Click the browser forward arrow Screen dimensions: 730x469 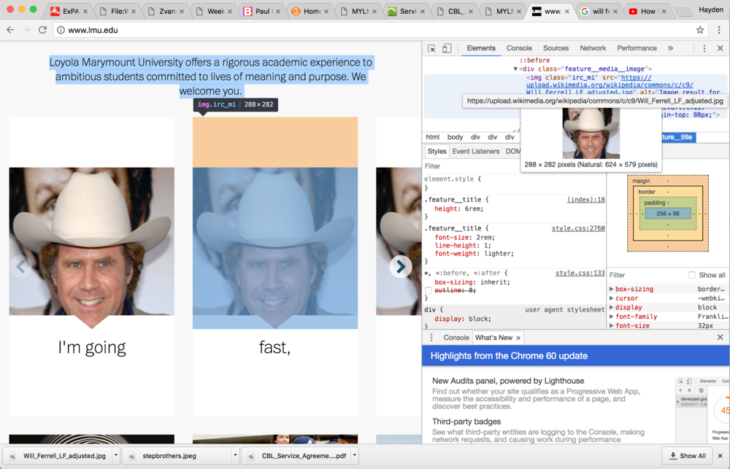coord(26,30)
